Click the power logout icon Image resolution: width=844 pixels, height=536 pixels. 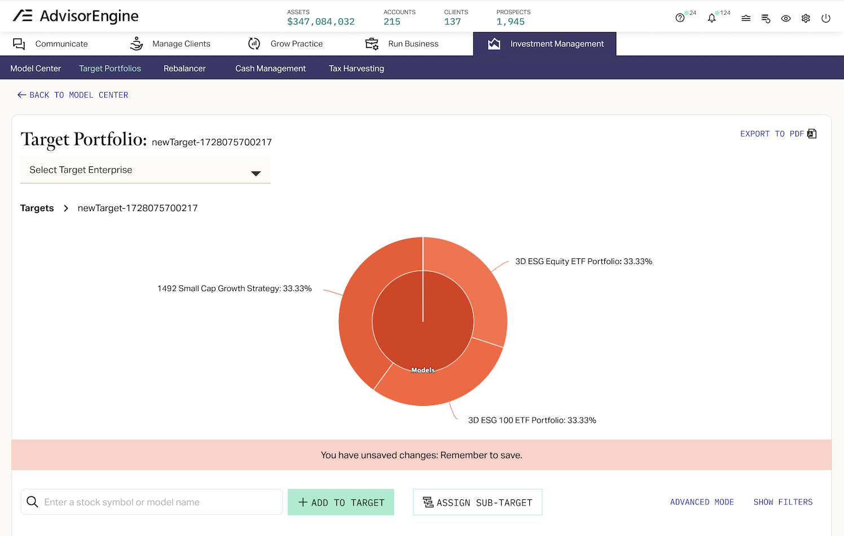pyautogui.click(x=826, y=18)
